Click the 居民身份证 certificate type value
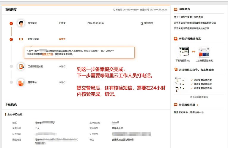228x148 pixels. click(x=117, y=128)
